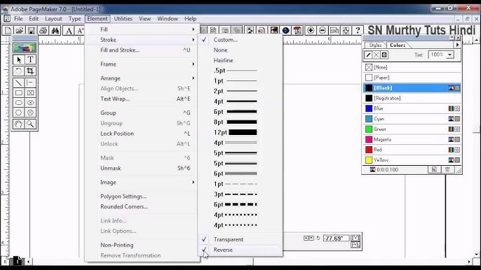Select the Constrained Line tool

coord(30,83)
